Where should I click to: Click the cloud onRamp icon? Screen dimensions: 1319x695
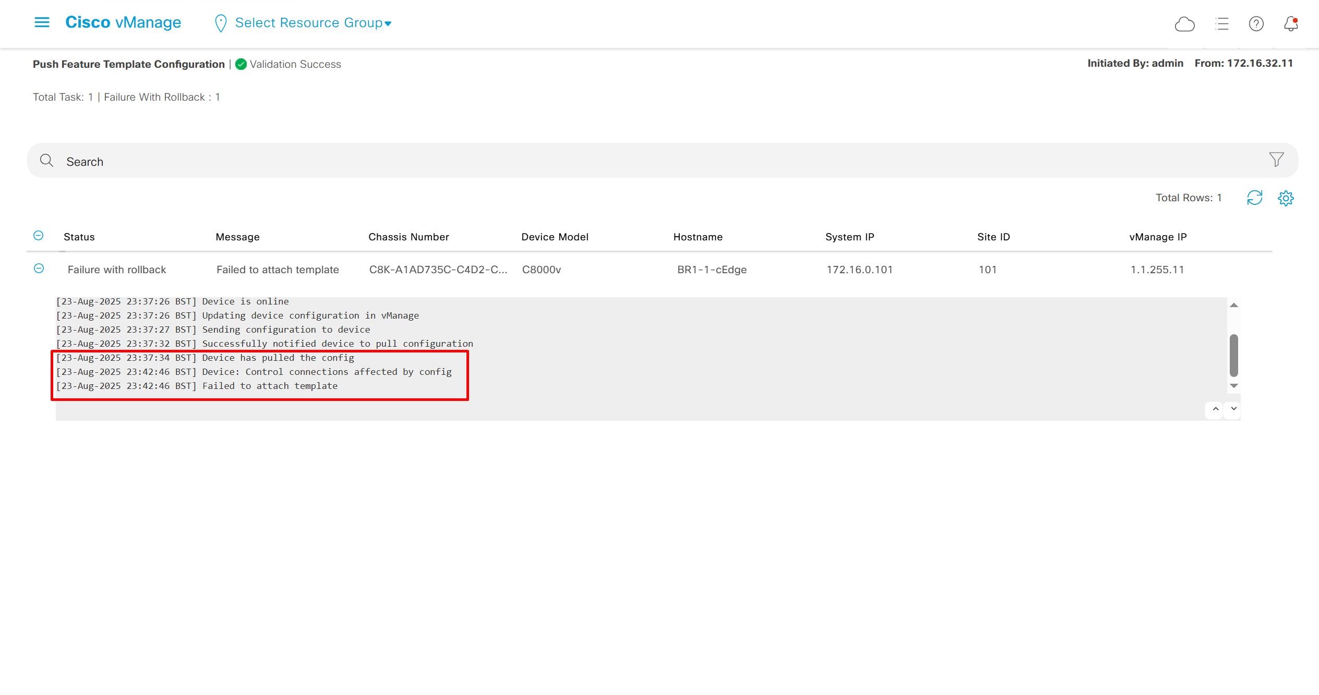[1184, 24]
